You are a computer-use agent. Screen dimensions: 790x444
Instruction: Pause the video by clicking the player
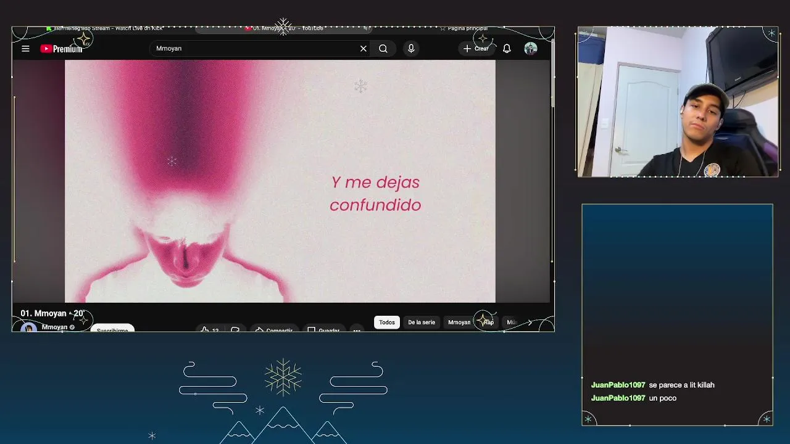click(x=280, y=181)
